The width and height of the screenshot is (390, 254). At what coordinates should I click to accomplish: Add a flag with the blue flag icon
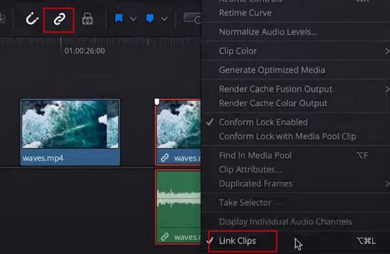pyautogui.click(x=118, y=19)
